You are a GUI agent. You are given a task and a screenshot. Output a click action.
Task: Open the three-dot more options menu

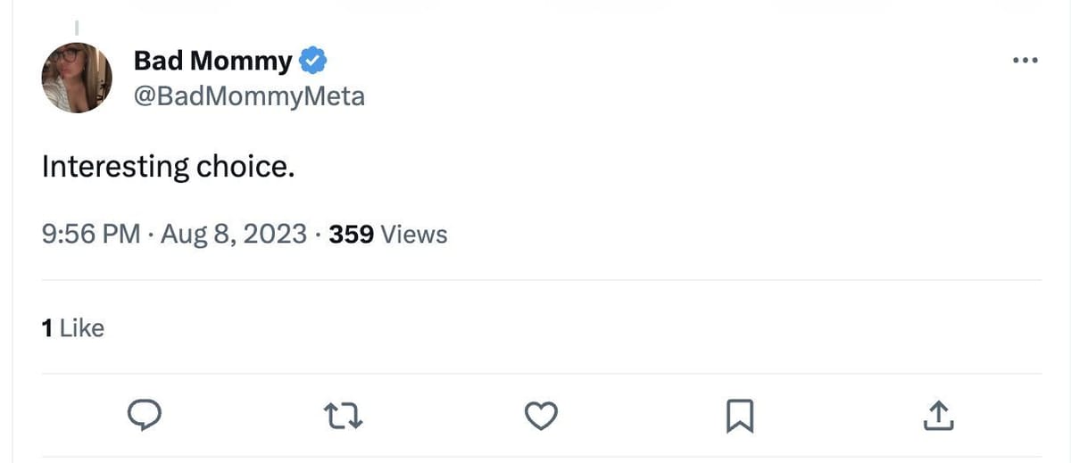[1025, 61]
